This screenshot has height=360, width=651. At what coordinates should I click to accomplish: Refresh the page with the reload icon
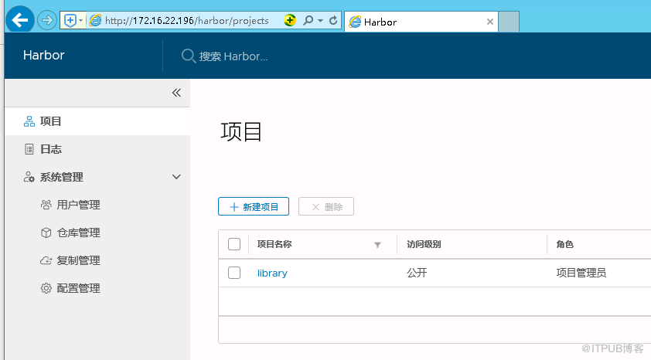(x=333, y=20)
